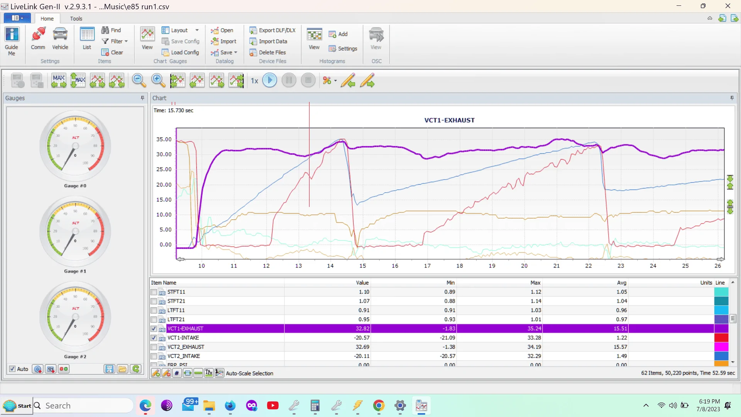Click the VCT1-INTAKE red line color swatch
This screenshot has height=417, width=741.
pos(721,338)
